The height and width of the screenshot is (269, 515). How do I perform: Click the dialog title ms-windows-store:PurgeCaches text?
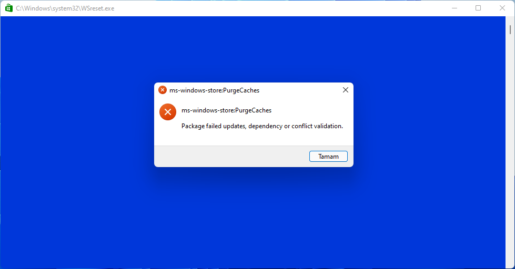215,90
